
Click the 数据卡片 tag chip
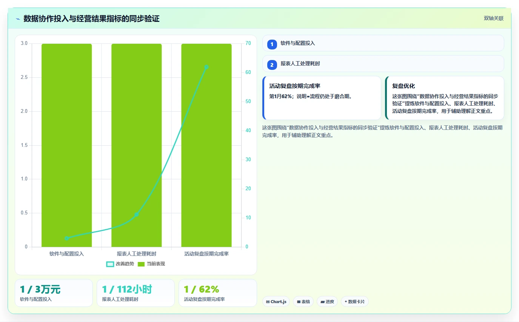[355, 302]
